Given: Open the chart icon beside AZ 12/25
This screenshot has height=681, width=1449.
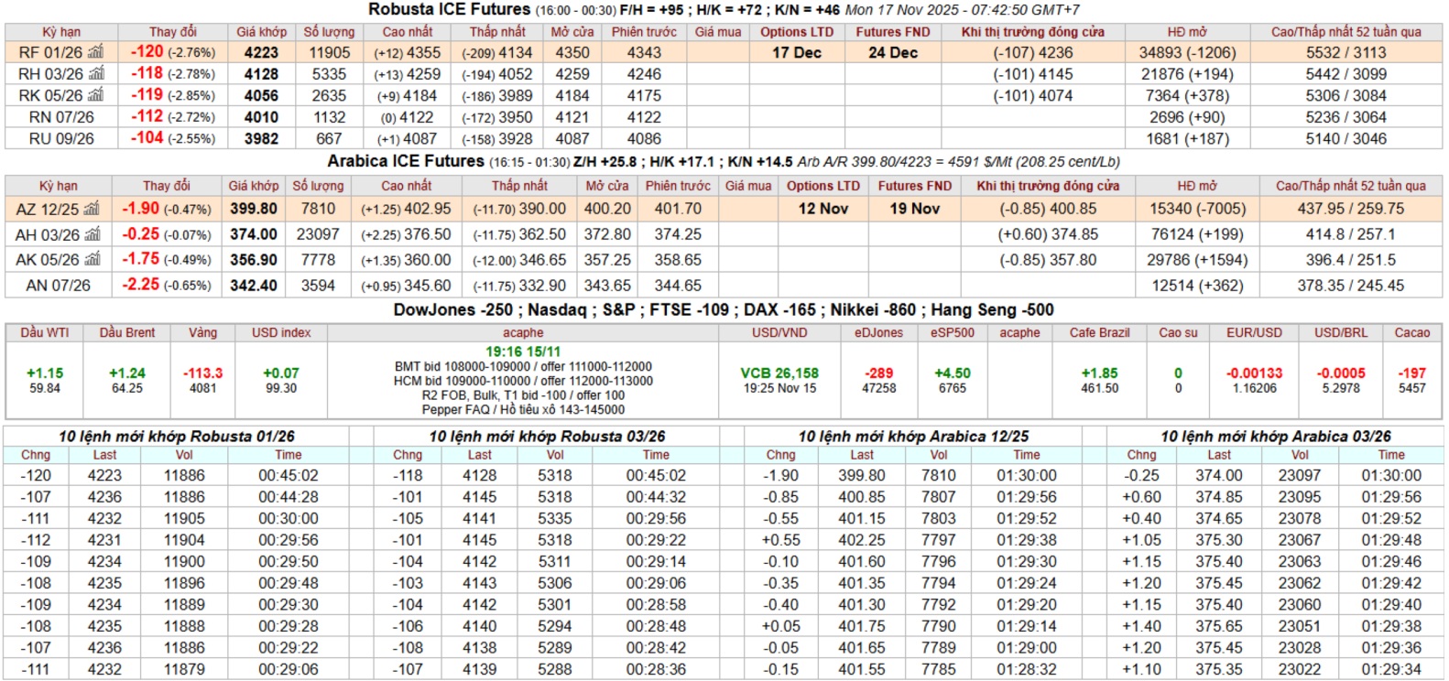Looking at the screenshot, I should click(x=93, y=209).
